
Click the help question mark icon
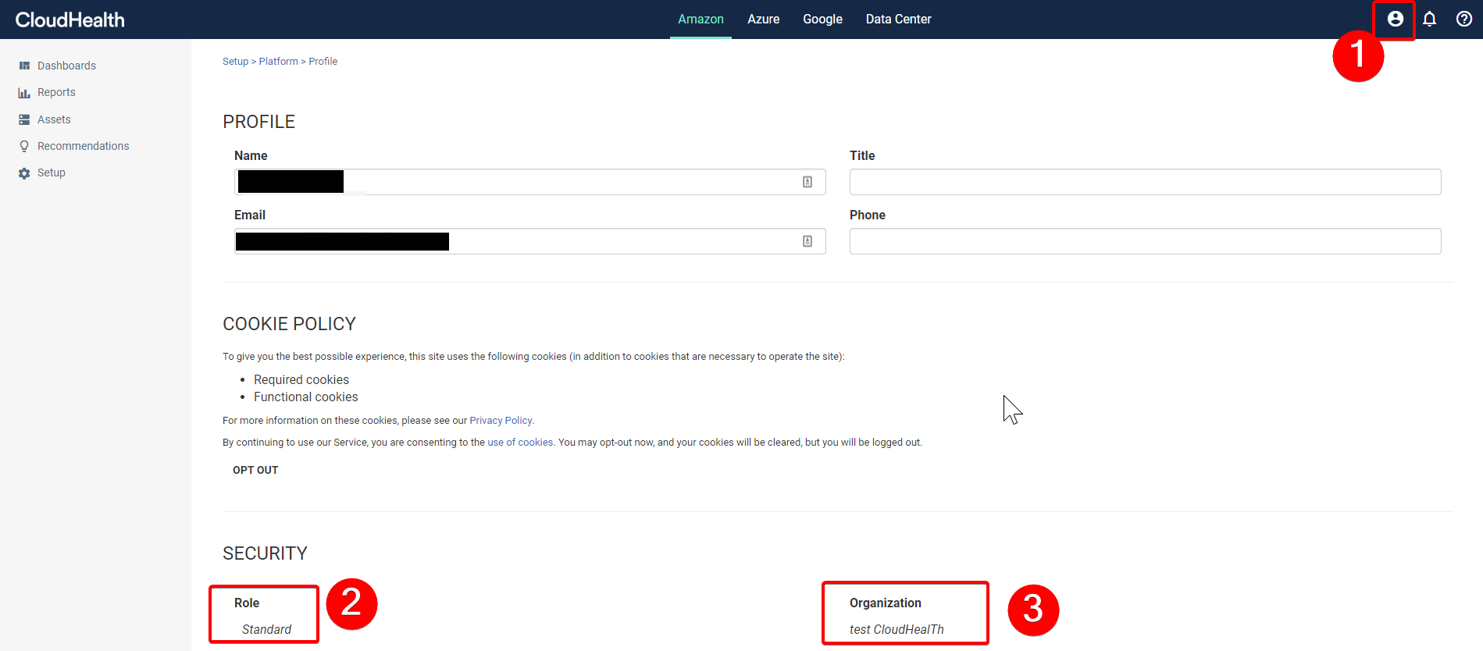[x=1464, y=19]
